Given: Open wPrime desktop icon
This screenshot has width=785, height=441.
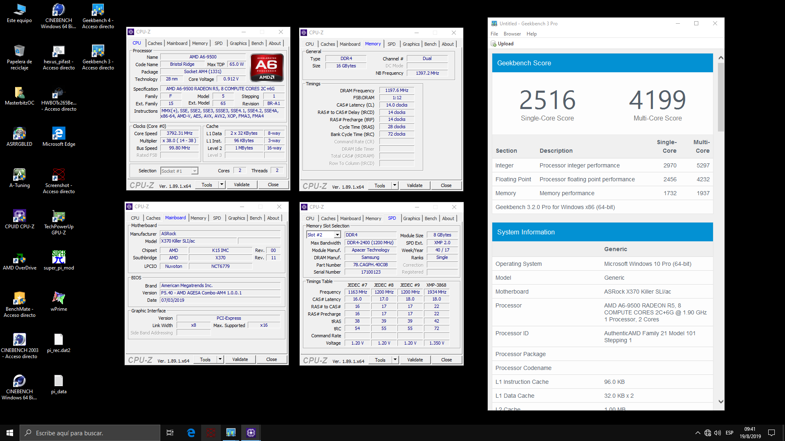Looking at the screenshot, I should pos(58,302).
